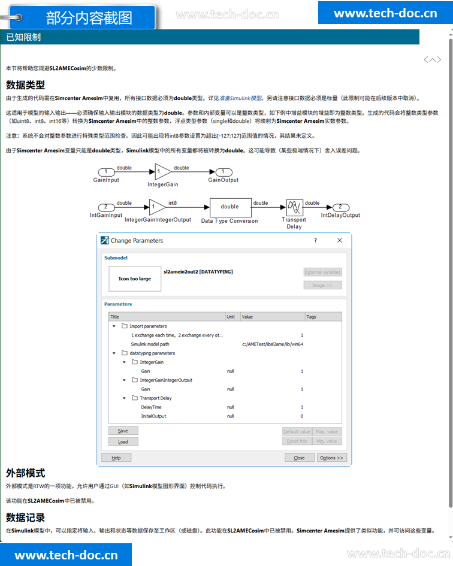Click the IntegerGain folder icon in tree
Image resolution: width=453 pixels, height=566 pixels.
[x=135, y=362]
